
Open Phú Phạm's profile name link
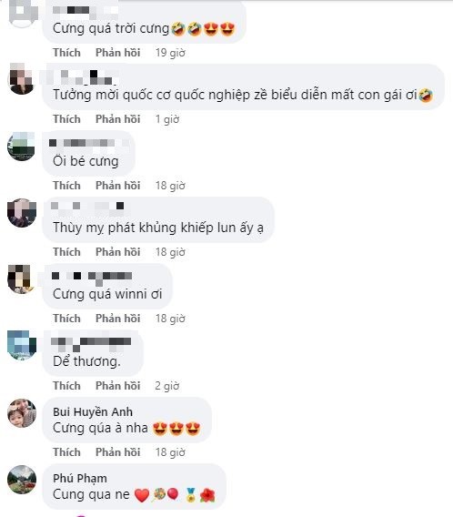(80, 479)
